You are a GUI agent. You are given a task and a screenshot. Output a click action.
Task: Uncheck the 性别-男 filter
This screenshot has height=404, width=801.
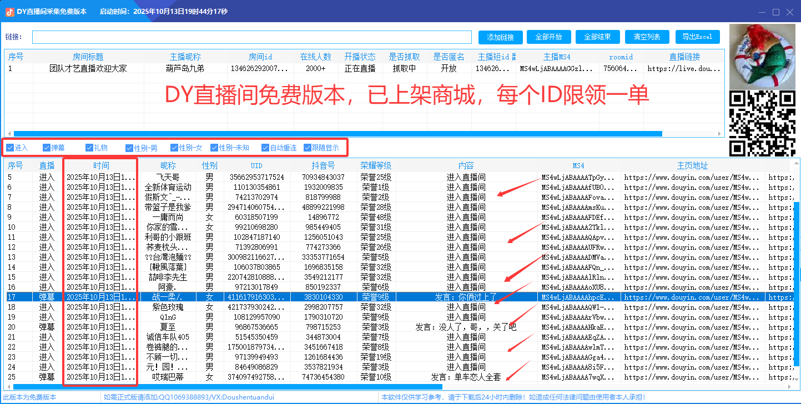[128, 147]
